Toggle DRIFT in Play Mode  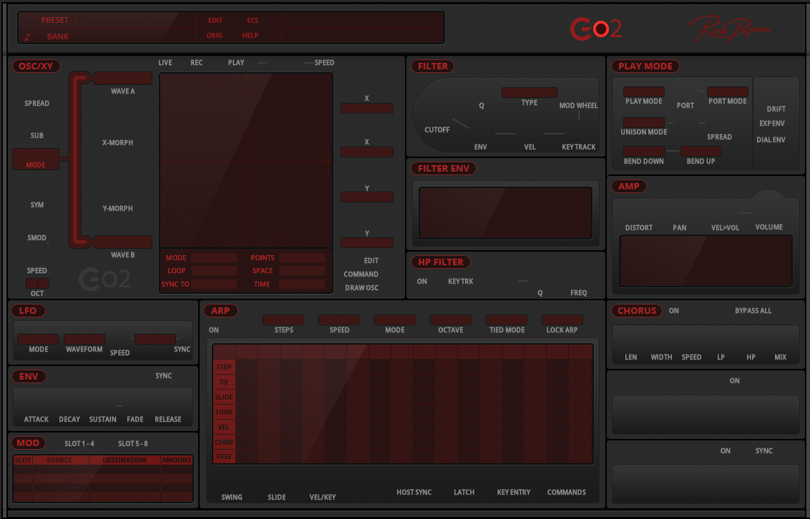coord(776,109)
